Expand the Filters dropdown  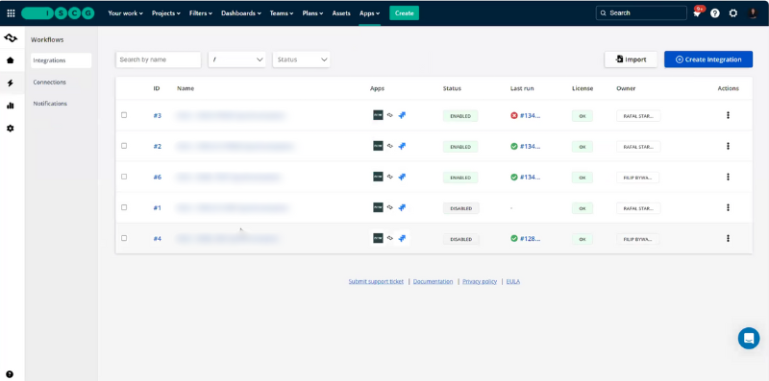tap(201, 13)
